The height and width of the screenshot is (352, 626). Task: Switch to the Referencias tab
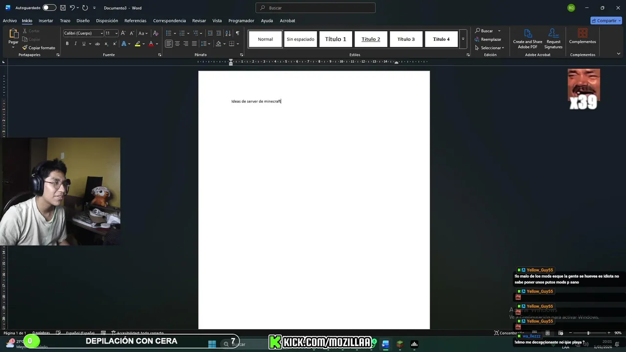(x=135, y=21)
